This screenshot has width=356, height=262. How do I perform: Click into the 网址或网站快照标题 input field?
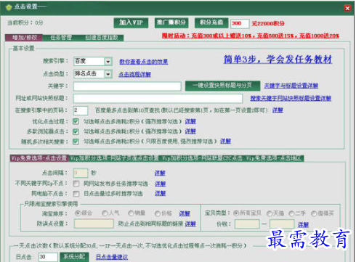point(158,98)
